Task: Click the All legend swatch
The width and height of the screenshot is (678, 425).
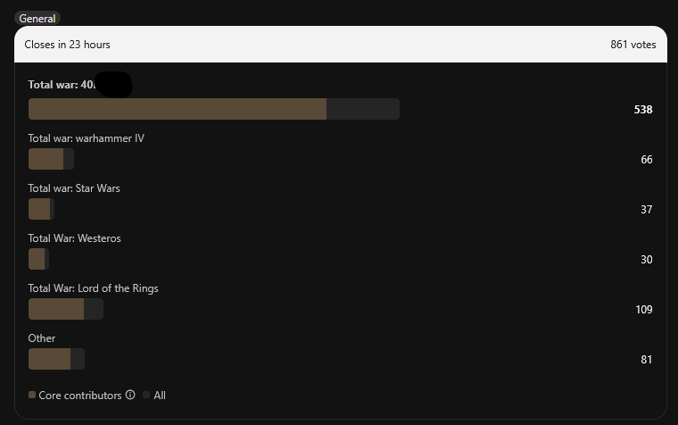Action: [x=146, y=395]
